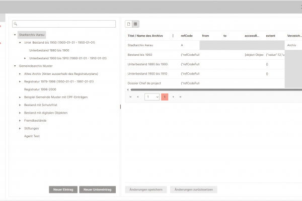
Task: Go to previous page in pager
Action: click(x=138, y=96)
